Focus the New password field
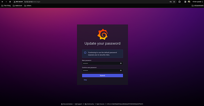The image size is (204, 106). [x=102, y=63]
